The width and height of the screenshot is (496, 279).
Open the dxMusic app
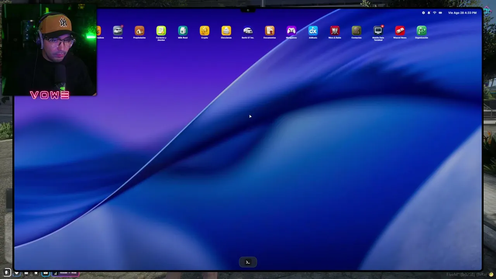[313, 31]
